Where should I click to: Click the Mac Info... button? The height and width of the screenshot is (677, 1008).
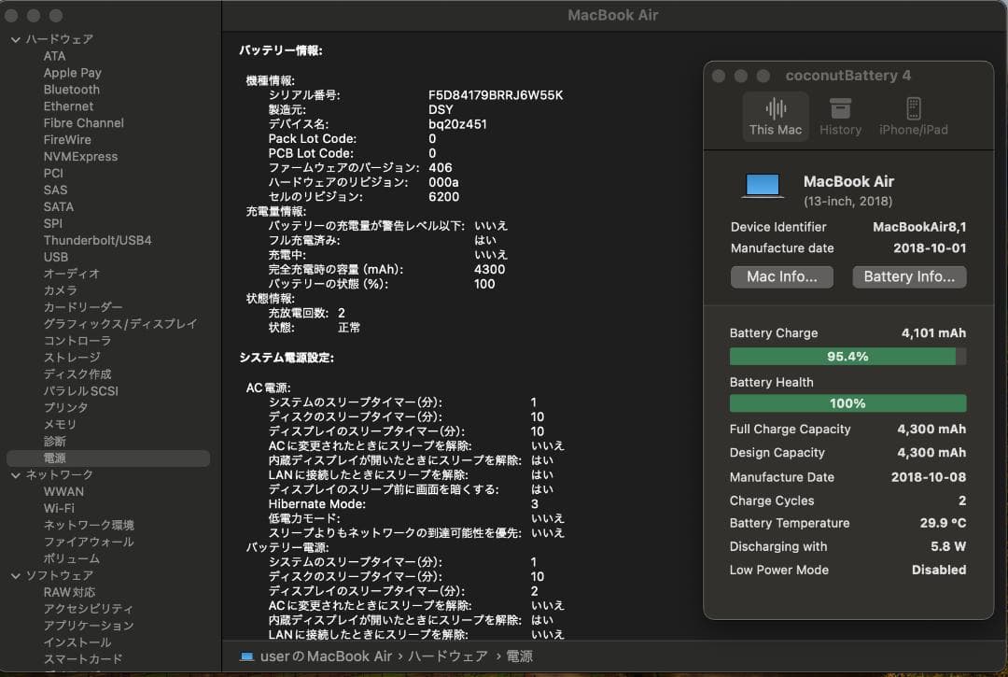[x=781, y=276]
